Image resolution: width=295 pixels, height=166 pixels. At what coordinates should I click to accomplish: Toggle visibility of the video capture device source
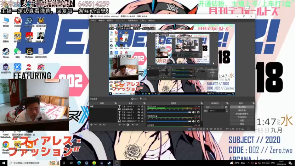click(139, 109)
